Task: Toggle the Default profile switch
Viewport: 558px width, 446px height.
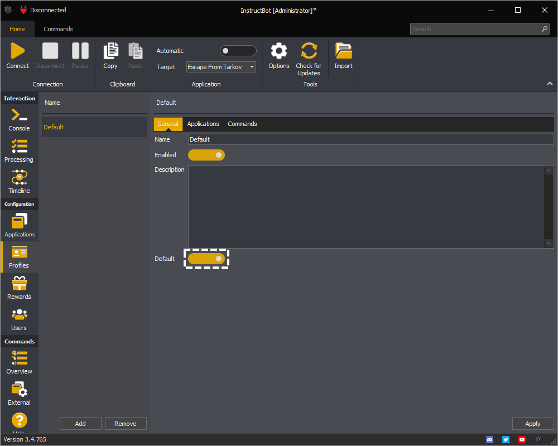Action: point(206,259)
